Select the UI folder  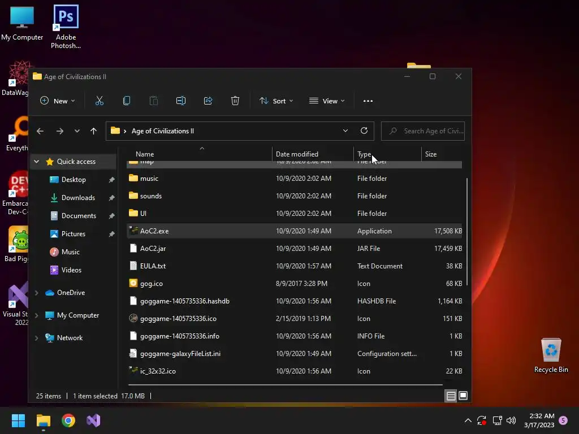(x=294, y=213)
